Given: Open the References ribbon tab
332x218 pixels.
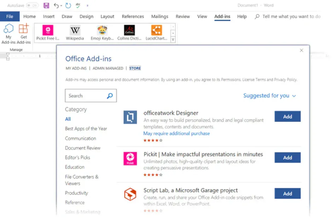Looking at the screenshot, I should [x=133, y=16].
